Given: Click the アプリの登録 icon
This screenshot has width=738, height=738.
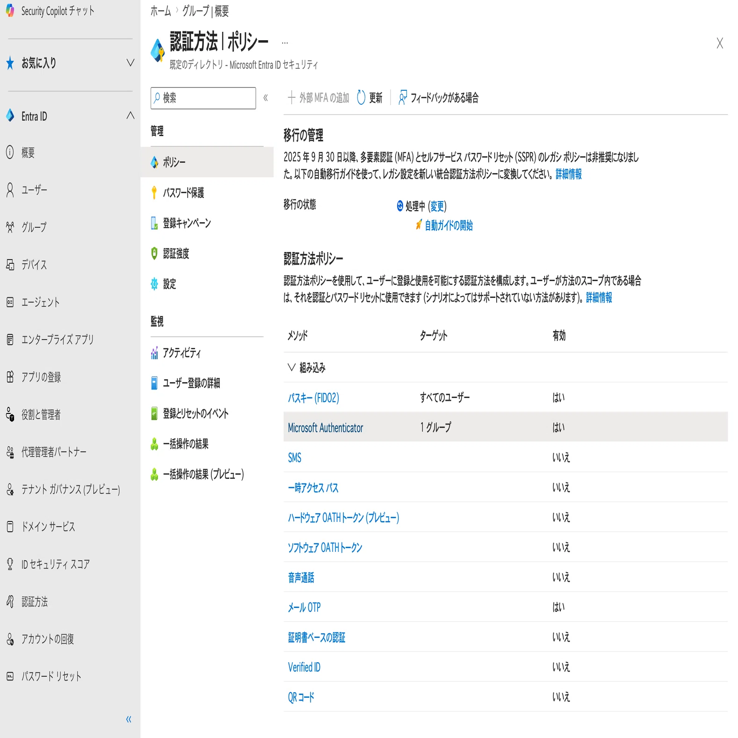Looking at the screenshot, I should click(x=10, y=377).
